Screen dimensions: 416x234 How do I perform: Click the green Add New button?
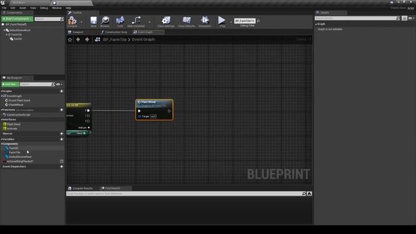tap(10, 84)
